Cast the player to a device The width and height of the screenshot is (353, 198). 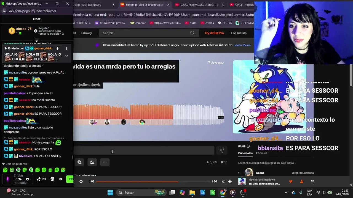(x=223, y=182)
